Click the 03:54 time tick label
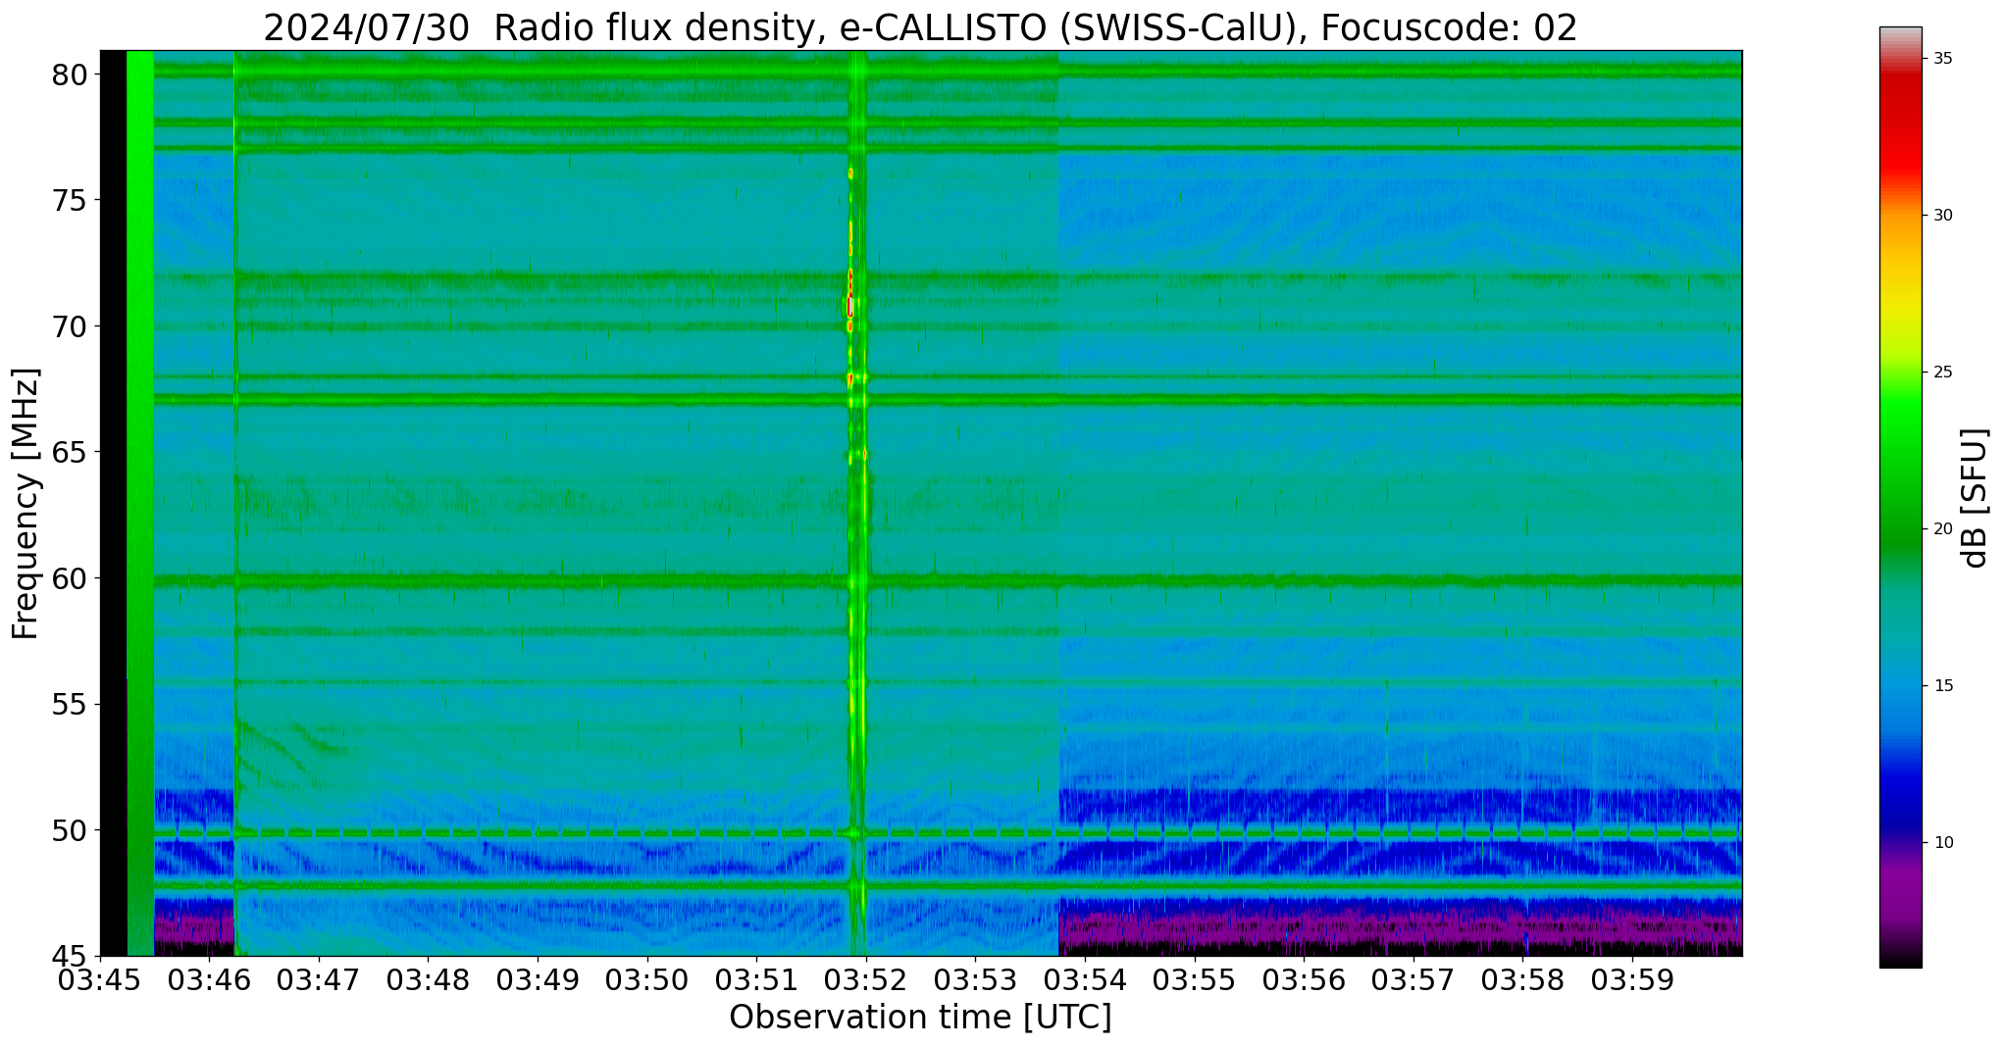Image resolution: width=2004 pixels, height=1046 pixels. click(x=1084, y=980)
